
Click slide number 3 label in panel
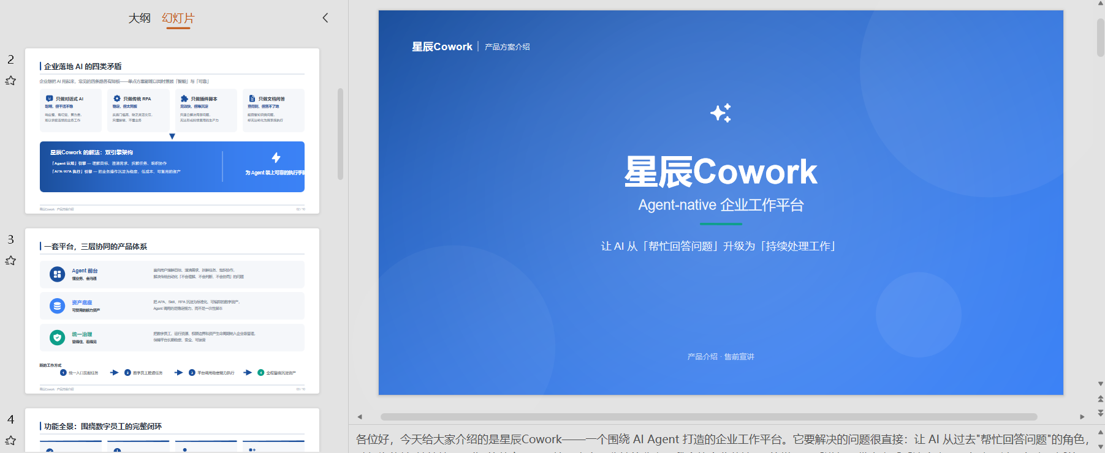click(10, 239)
